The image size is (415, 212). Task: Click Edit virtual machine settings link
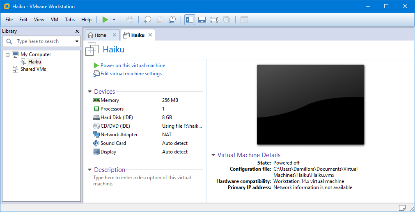pyautogui.click(x=131, y=74)
